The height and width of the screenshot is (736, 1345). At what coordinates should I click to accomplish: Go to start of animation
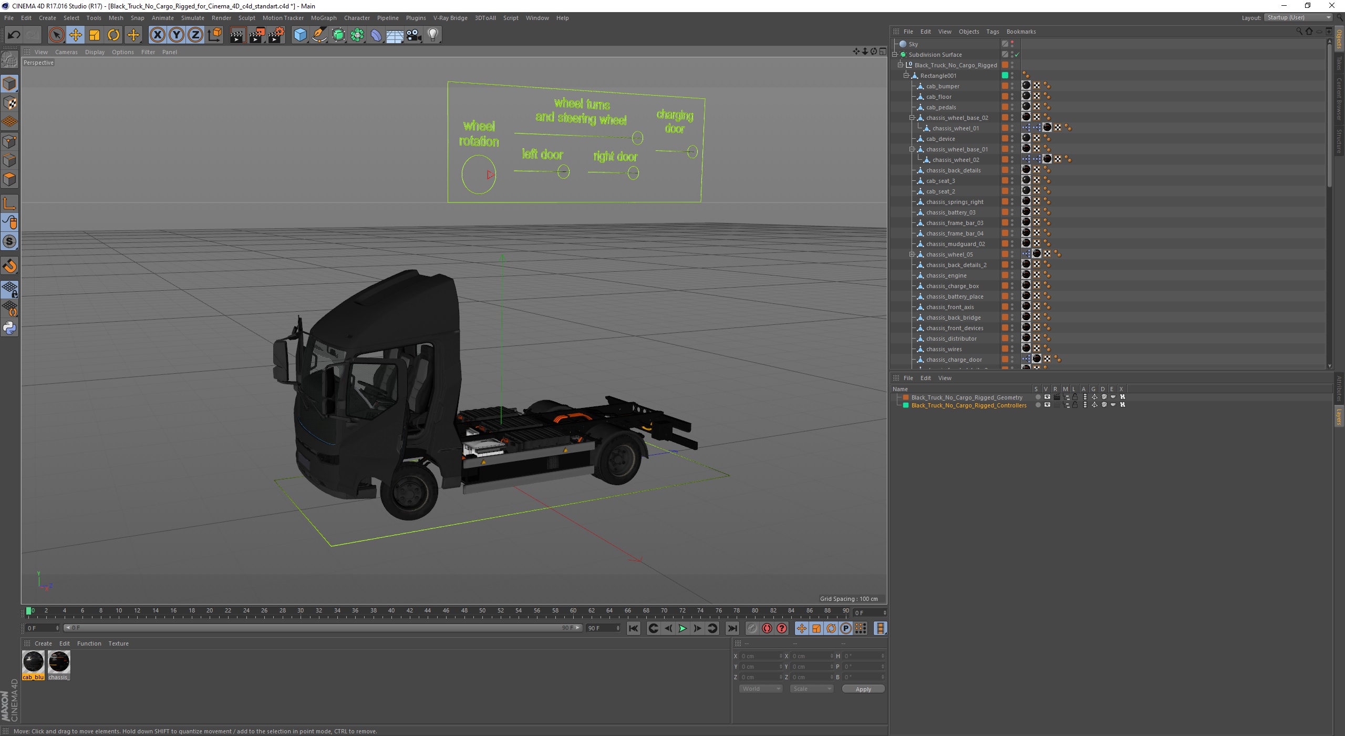tap(634, 628)
